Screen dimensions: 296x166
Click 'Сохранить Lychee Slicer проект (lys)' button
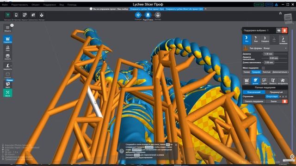pyautogui.click(x=147, y=9)
